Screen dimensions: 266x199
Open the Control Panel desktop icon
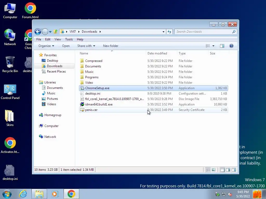click(x=10, y=91)
